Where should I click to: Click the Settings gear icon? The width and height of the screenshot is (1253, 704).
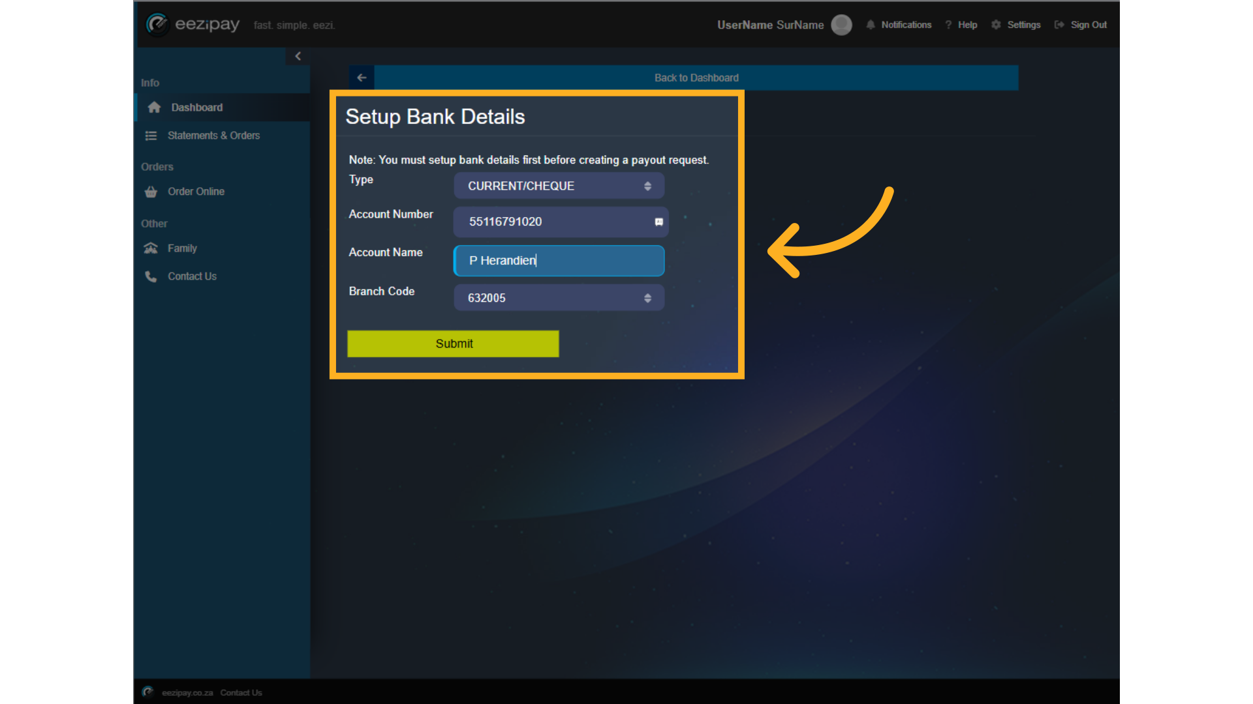coord(996,25)
